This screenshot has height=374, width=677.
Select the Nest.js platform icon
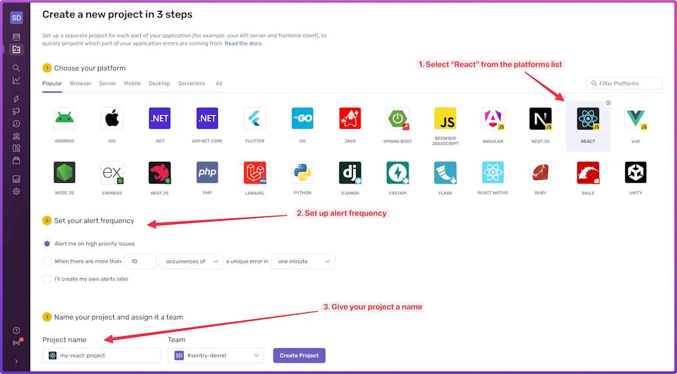point(160,172)
